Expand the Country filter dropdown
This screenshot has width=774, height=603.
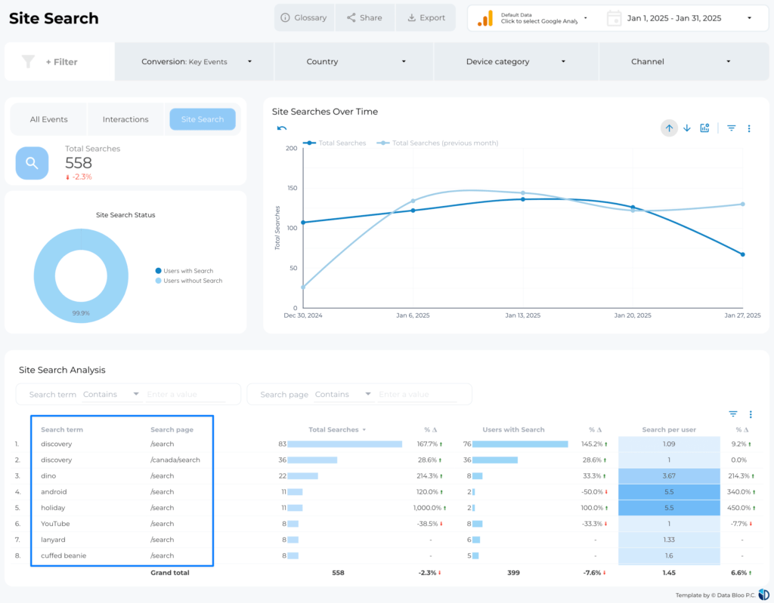click(354, 62)
